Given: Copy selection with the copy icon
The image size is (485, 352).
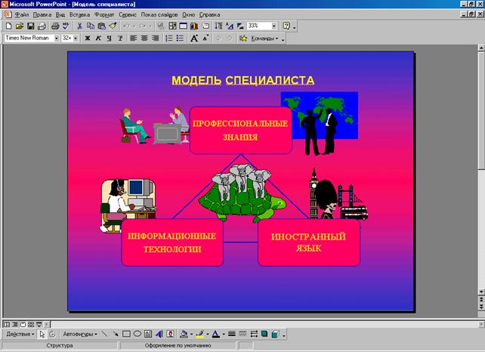Looking at the screenshot, I should coord(91,26).
